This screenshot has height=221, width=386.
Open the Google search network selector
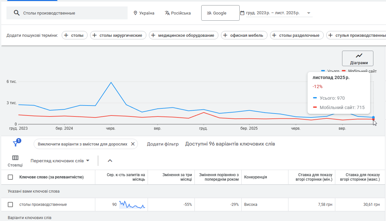click(x=220, y=13)
